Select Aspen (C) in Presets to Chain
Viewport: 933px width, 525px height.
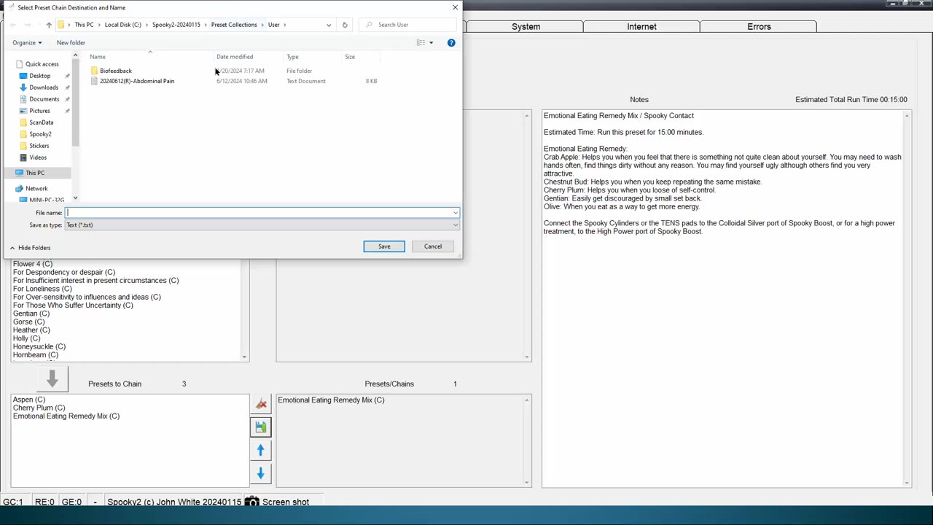(x=29, y=400)
